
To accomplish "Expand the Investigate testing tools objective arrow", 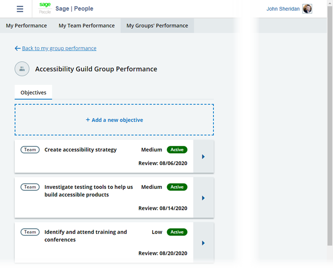I will click(x=203, y=198).
